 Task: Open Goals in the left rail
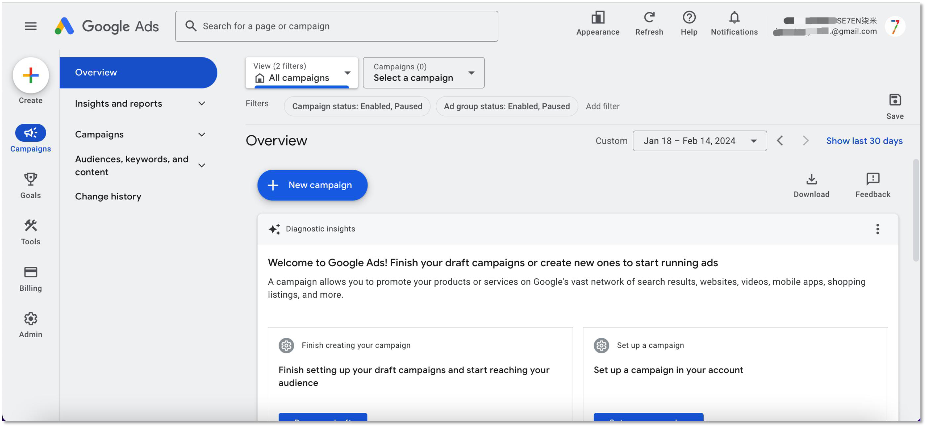(31, 186)
